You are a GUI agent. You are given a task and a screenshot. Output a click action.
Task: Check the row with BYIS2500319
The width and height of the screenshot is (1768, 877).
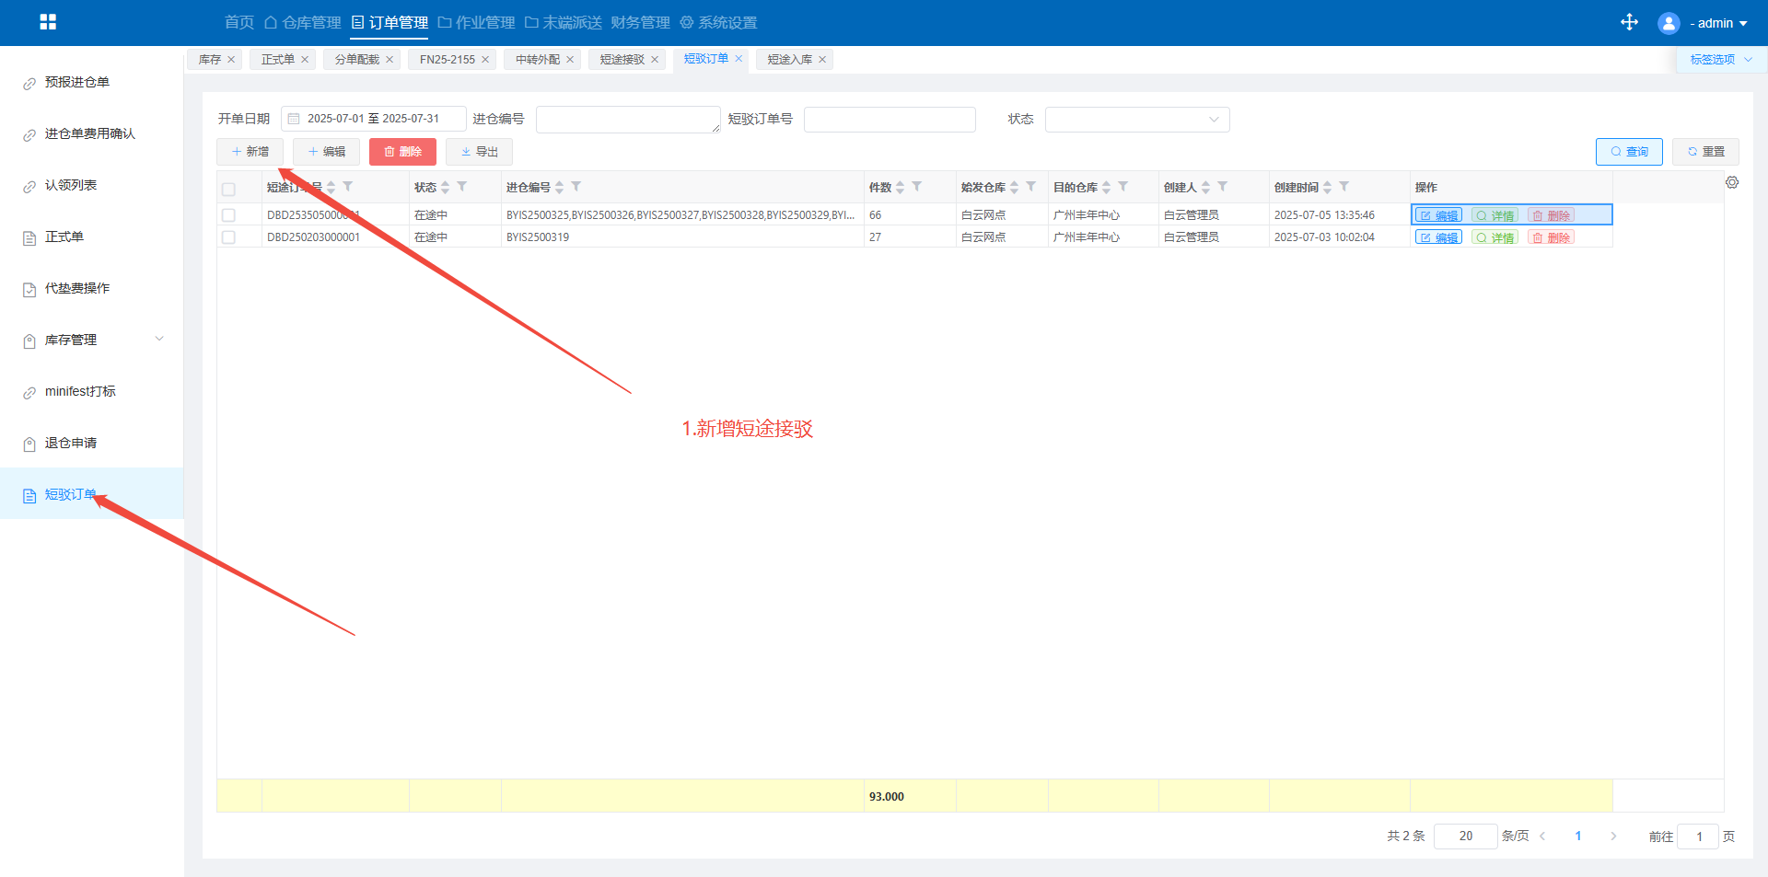228,237
